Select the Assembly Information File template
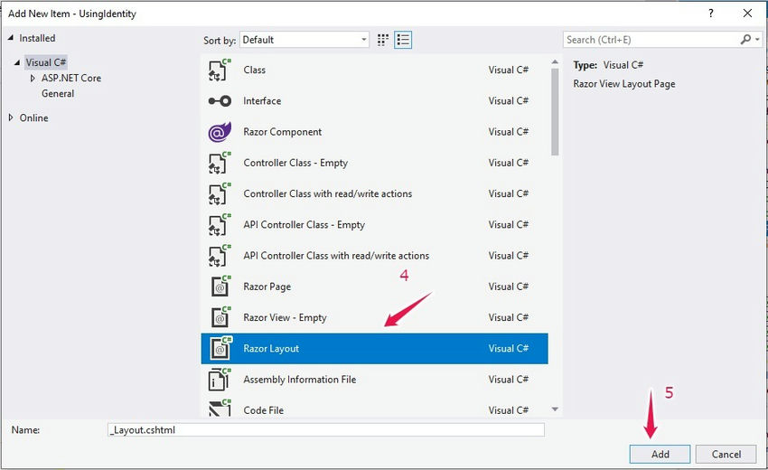The image size is (768, 470). tap(375, 380)
